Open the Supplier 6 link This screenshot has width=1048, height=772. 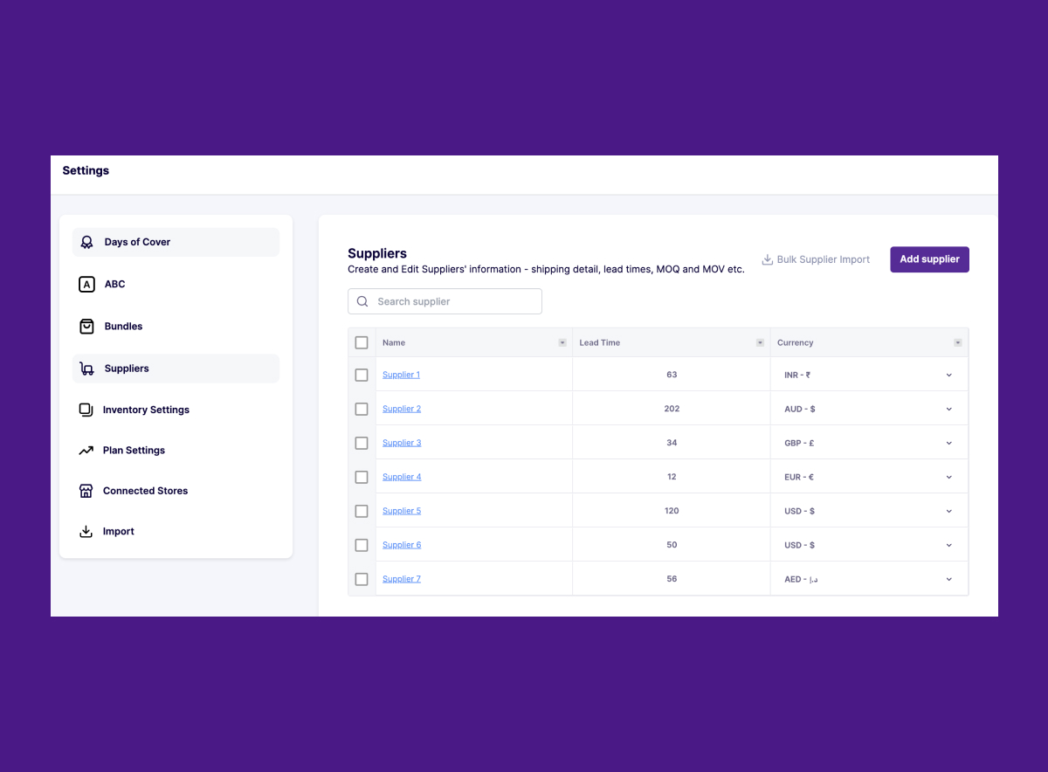click(402, 545)
